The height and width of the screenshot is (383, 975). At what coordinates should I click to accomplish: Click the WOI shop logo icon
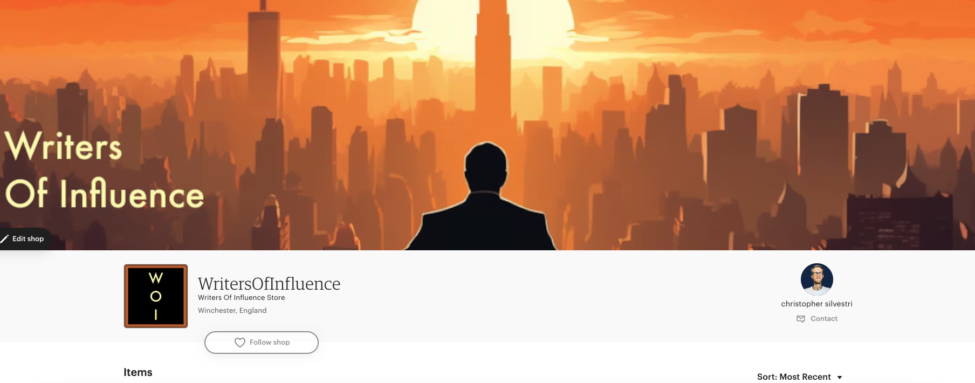coord(156,296)
